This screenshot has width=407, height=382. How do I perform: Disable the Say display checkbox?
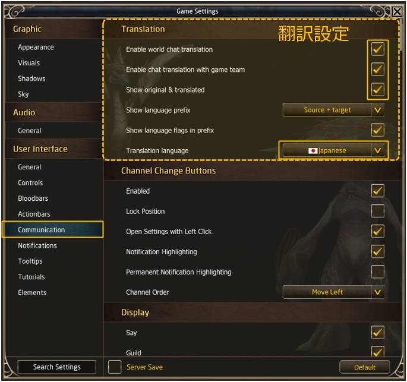click(377, 333)
